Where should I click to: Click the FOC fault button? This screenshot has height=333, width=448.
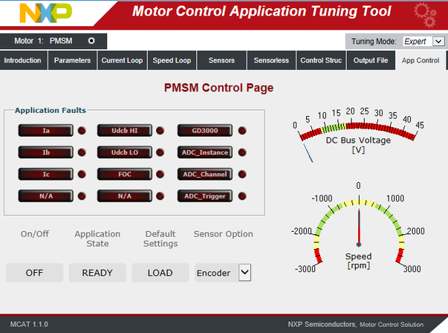click(125, 174)
